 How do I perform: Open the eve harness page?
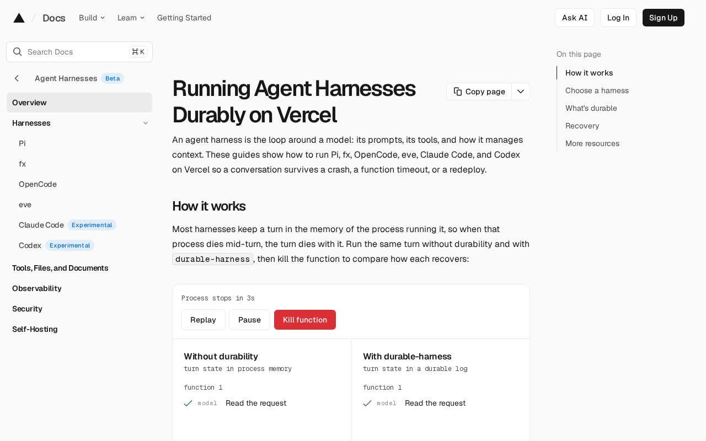point(25,205)
